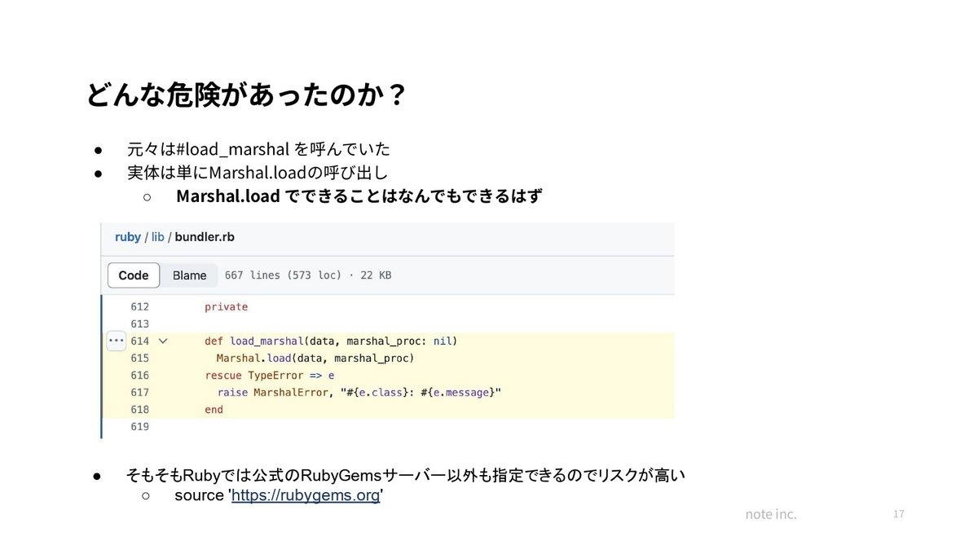Image resolution: width=978 pixels, height=550 pixels.
Task: Click the ellipsis expander beside line 614
Action: pyautogui.click(x=116, y=341)
